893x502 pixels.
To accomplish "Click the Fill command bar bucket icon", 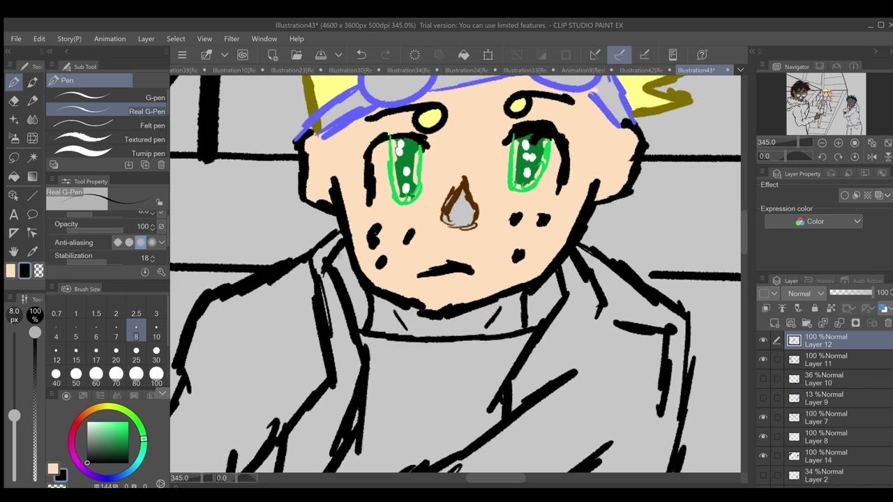I will [463, 54].
